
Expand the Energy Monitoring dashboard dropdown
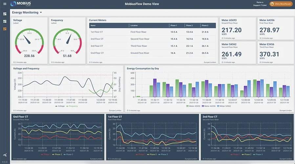click(x=41, y=12)
